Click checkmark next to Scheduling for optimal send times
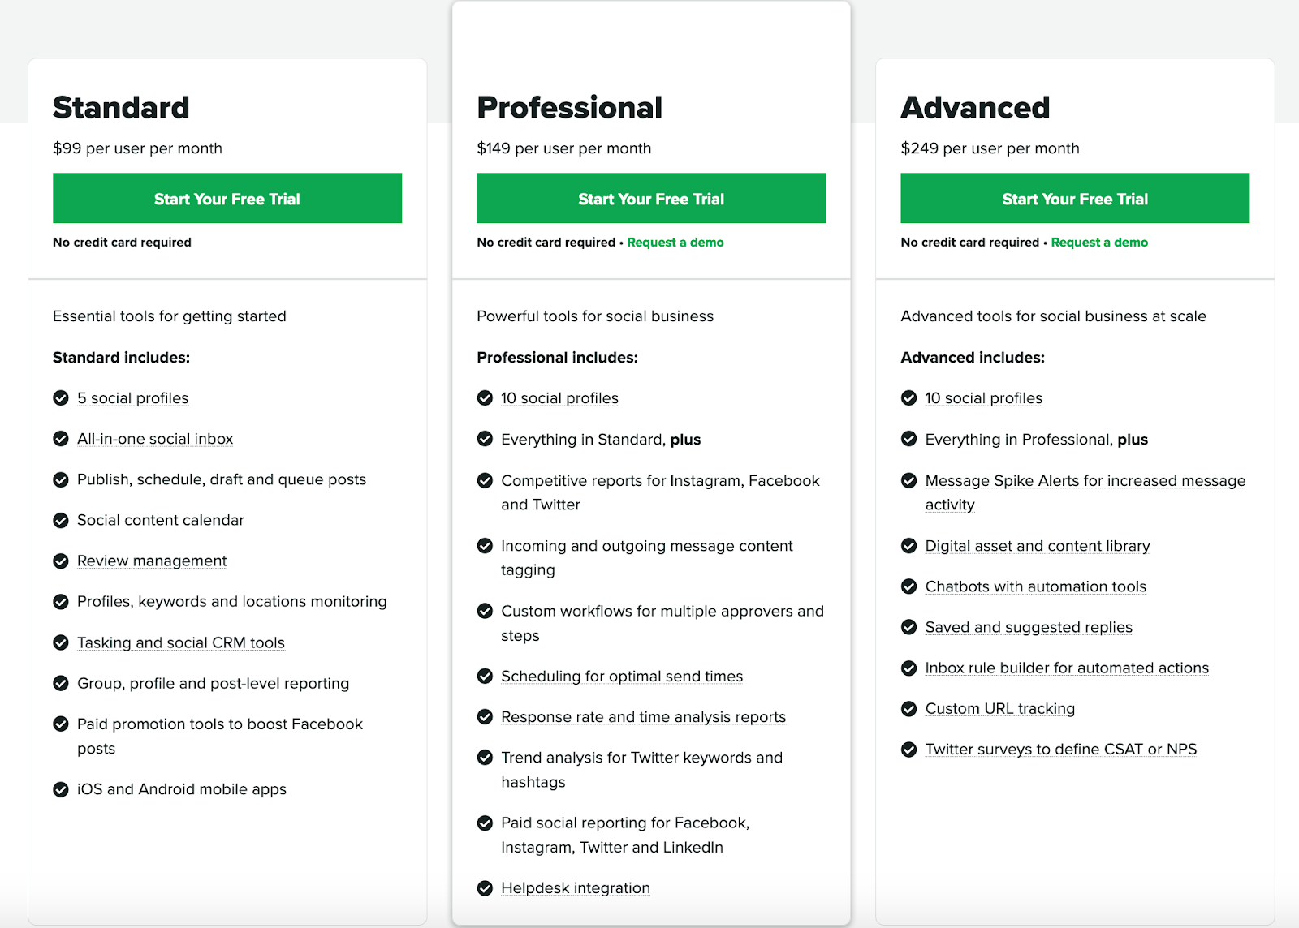This screenshot has width=1299, height=928. coord(485,677)
